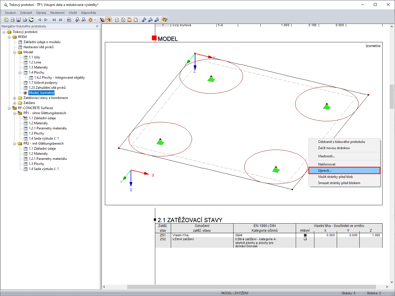
Task: Click the blank page toolbar icon
Action: (x=136, y=20)
